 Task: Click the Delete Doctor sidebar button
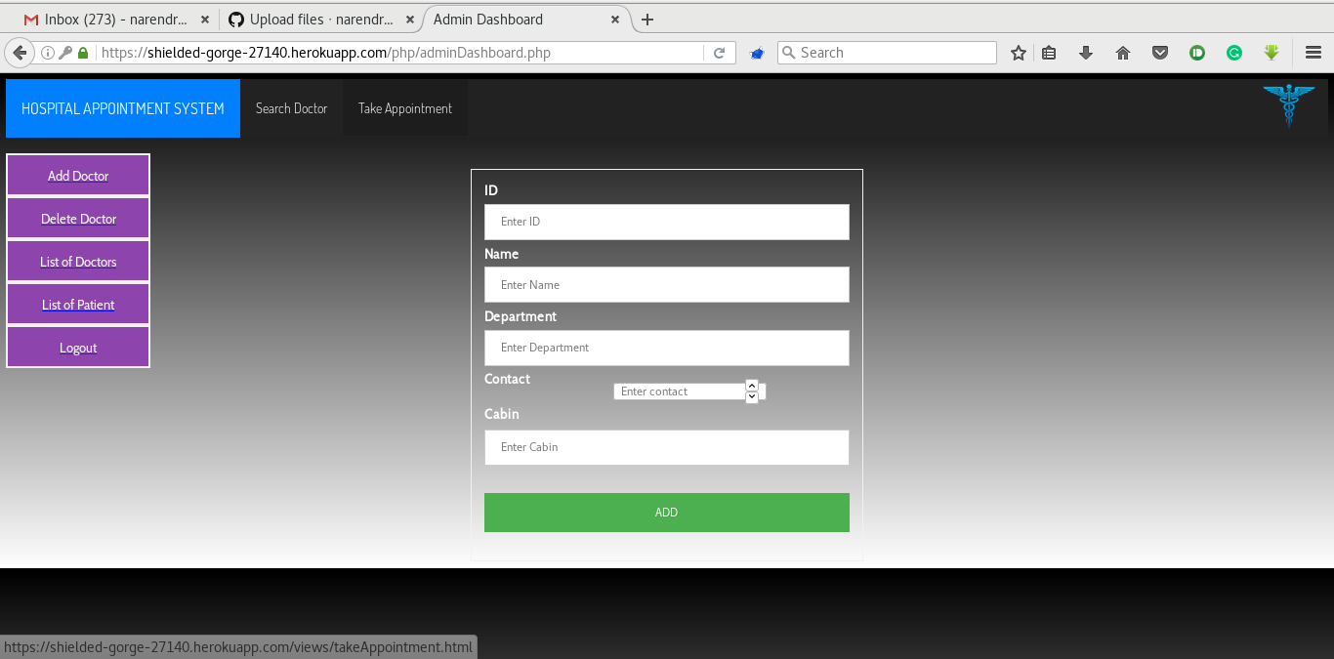[78, 219]
